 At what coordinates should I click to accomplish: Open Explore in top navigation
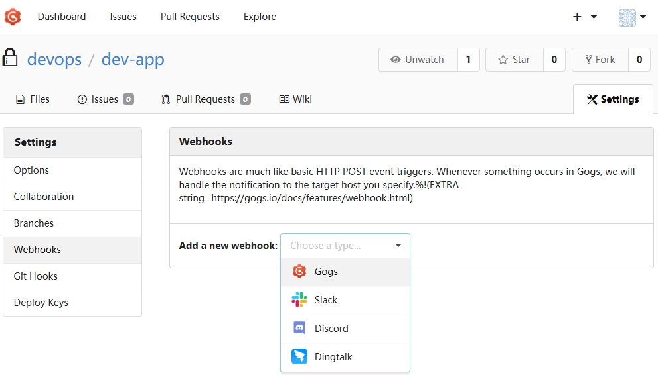[x=260, y=17]
